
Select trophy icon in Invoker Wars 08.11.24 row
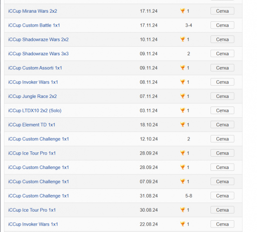[182, 82]
